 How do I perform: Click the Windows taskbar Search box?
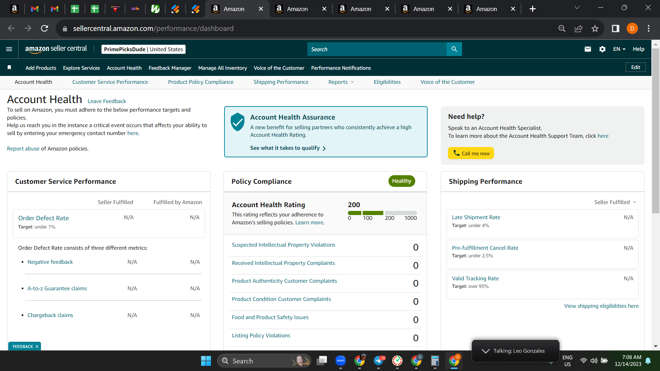click(264, 361)
